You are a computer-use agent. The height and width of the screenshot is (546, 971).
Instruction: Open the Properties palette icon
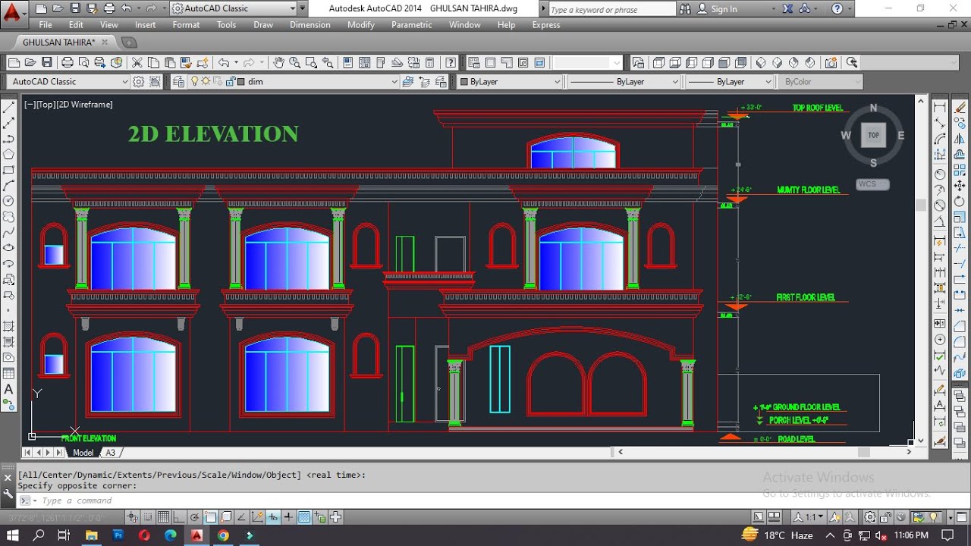tap(347, 62)
